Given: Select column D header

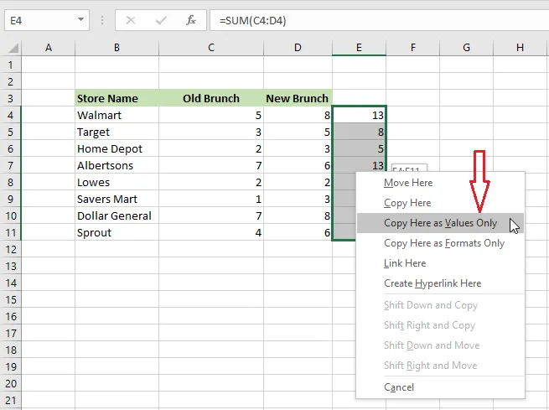Looking at the screenshot, I should pyautogui.click(x=298, y=48).
